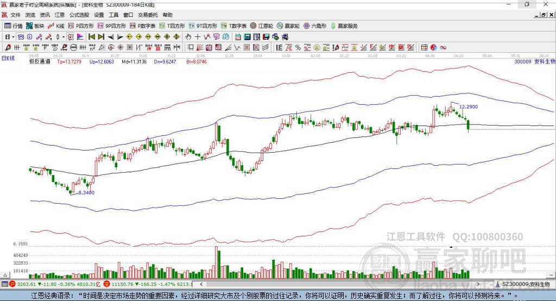Image resolution: width=556 pixels, height=301 pixels.
Task: Select the crosshair cursor tool
Action: [x=198, y=36]
